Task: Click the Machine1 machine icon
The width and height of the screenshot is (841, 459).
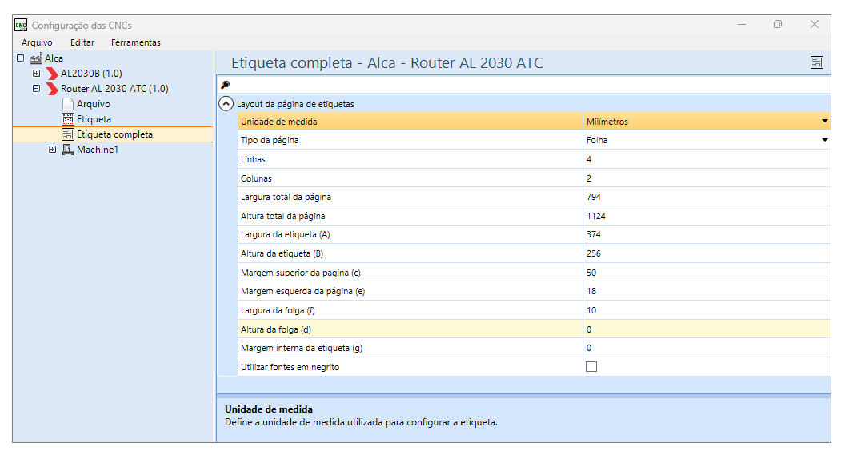Action: 68,150
